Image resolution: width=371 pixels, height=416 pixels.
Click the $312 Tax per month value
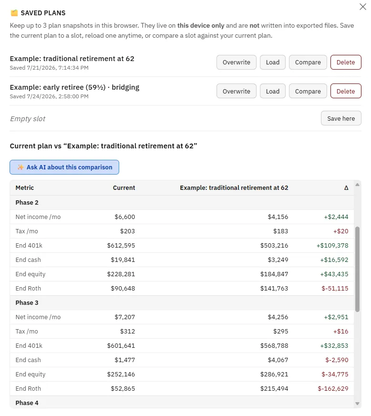tap(127, 332)
